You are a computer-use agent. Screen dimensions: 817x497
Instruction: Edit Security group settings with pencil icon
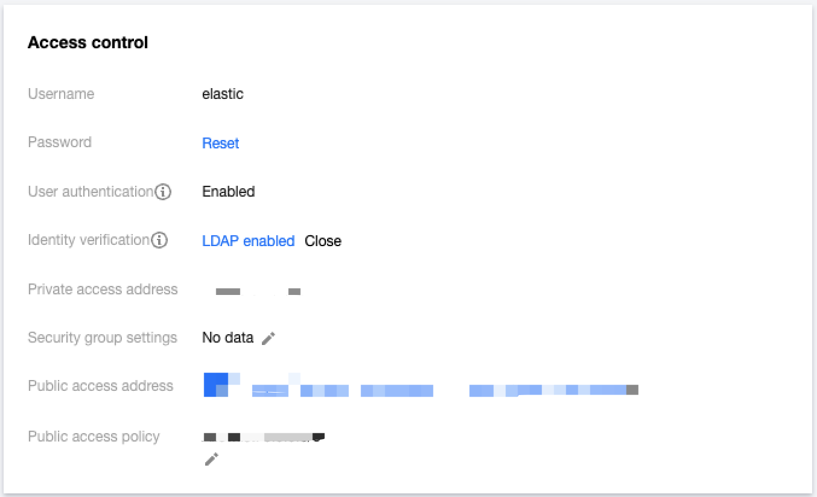[x=269, y=338]
